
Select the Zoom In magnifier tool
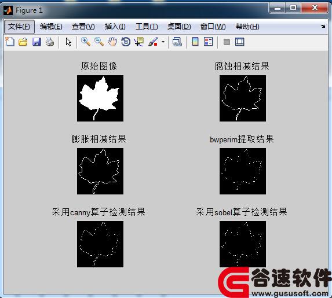click(86, 42)
